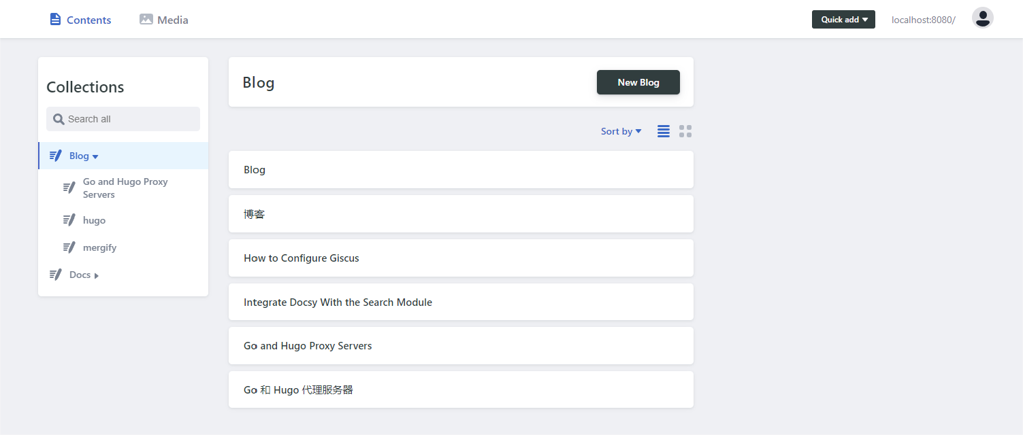Open the Sort by dropdown
Image resolution: width=1023 pixels, height=435 pixels.
click(x=621, y=131)
